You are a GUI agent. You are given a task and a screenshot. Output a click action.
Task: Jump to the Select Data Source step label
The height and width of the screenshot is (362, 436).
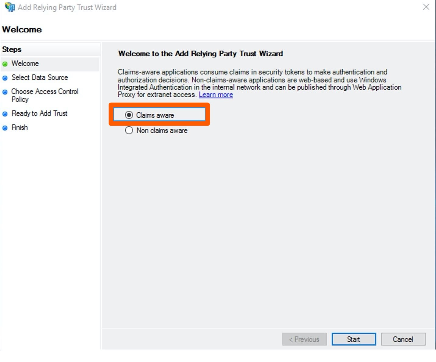coord(40,77)
